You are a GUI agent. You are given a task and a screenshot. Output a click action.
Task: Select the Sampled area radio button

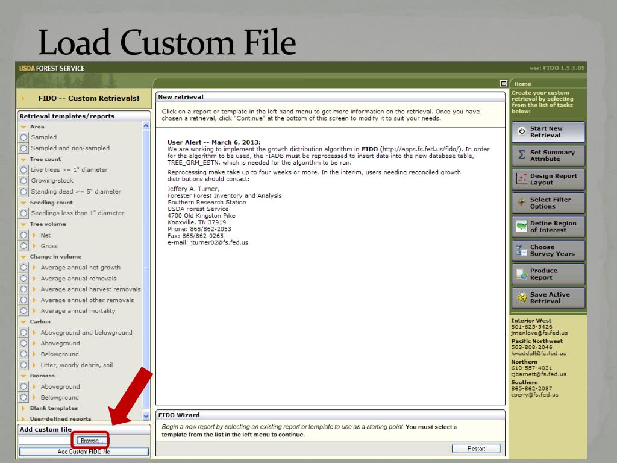(23, 137)
